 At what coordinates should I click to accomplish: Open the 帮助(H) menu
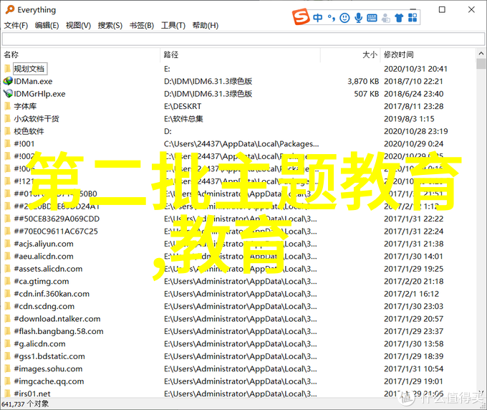pyautogui.click(x=206, y=26)
